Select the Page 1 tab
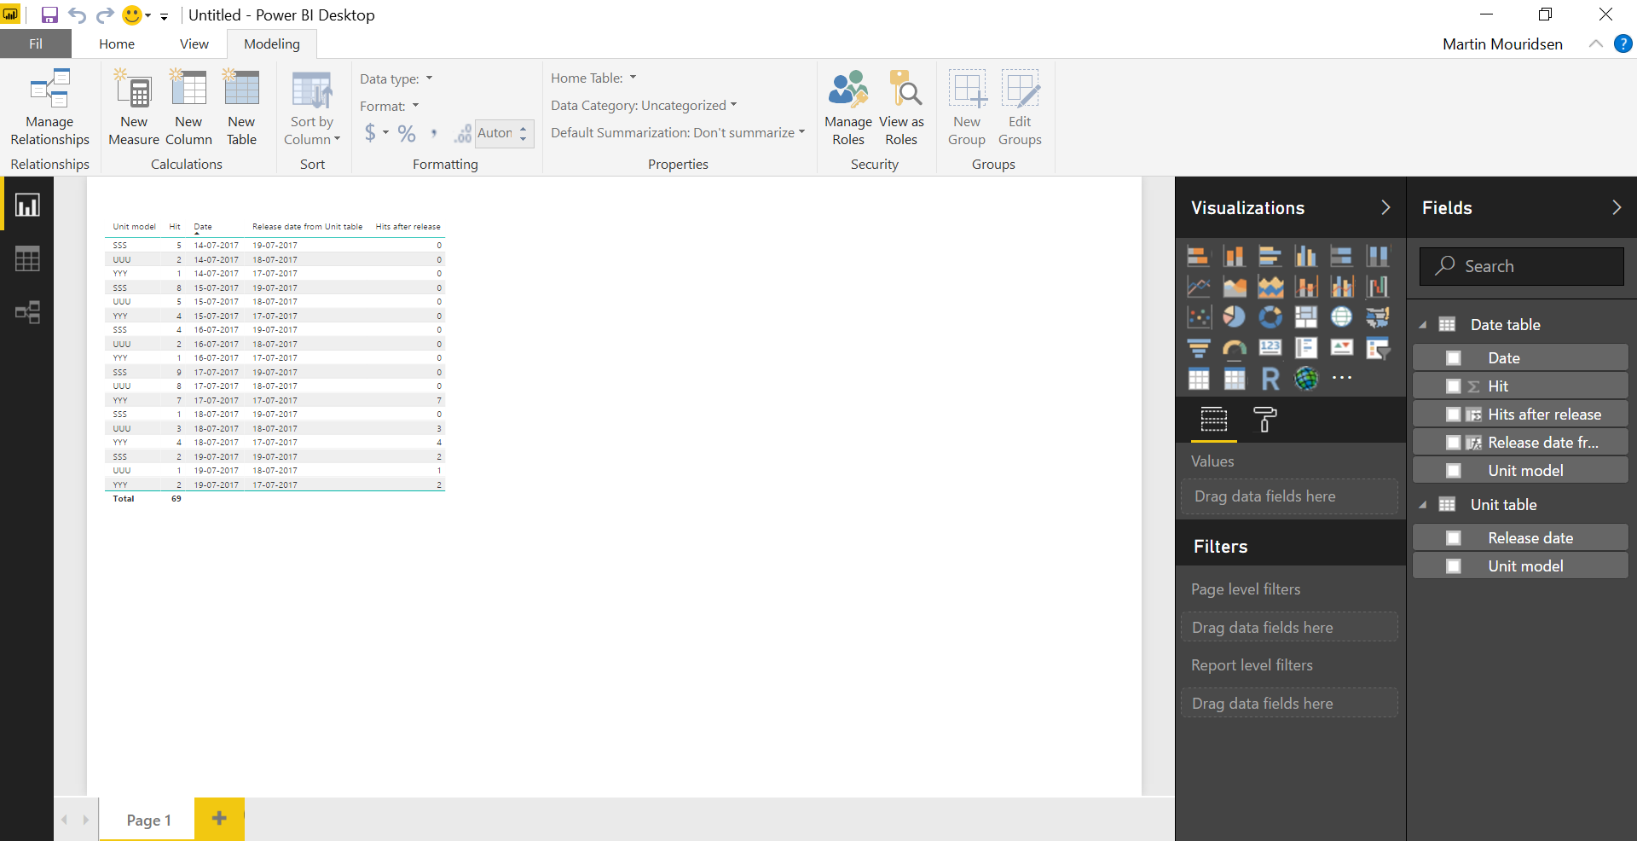This screenshot has height=841, width=1637. 148,820
